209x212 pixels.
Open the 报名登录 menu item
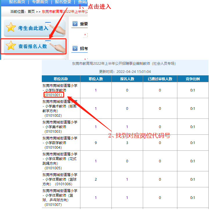pos(63,2)
